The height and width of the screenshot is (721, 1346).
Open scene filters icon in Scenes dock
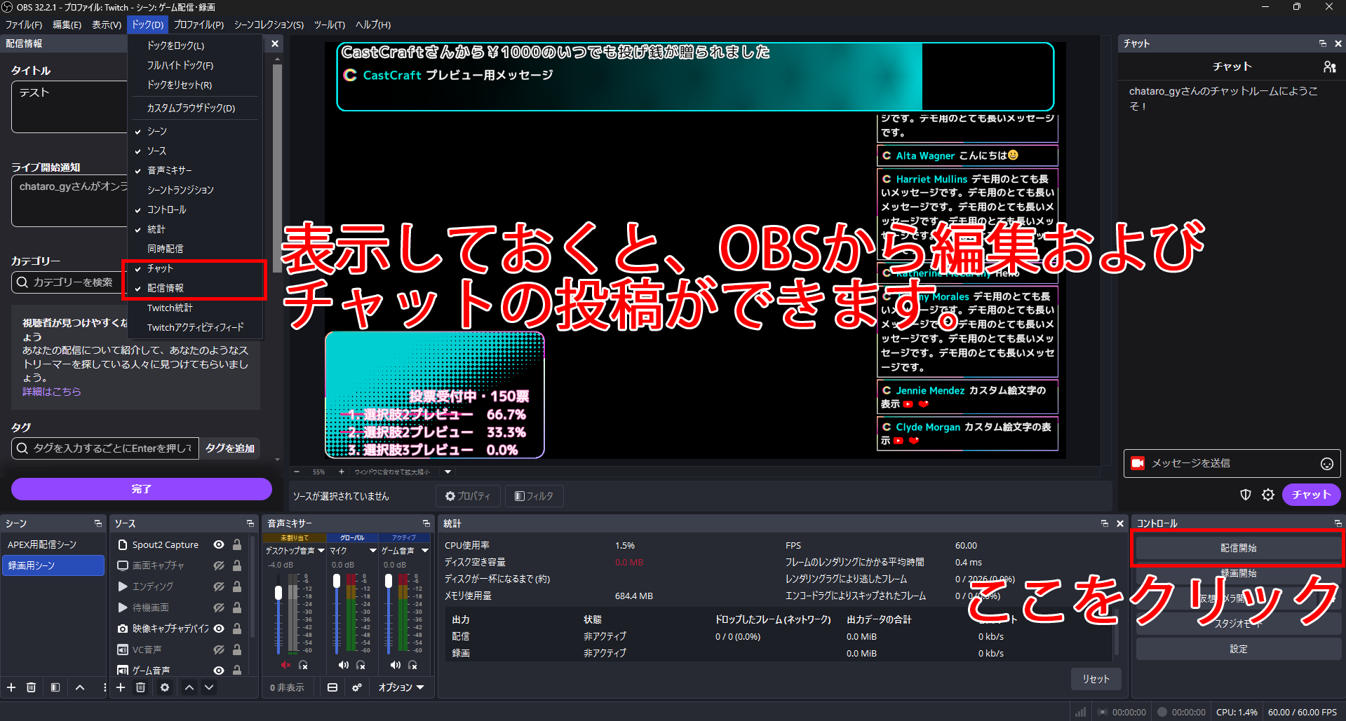coord(55,687)
